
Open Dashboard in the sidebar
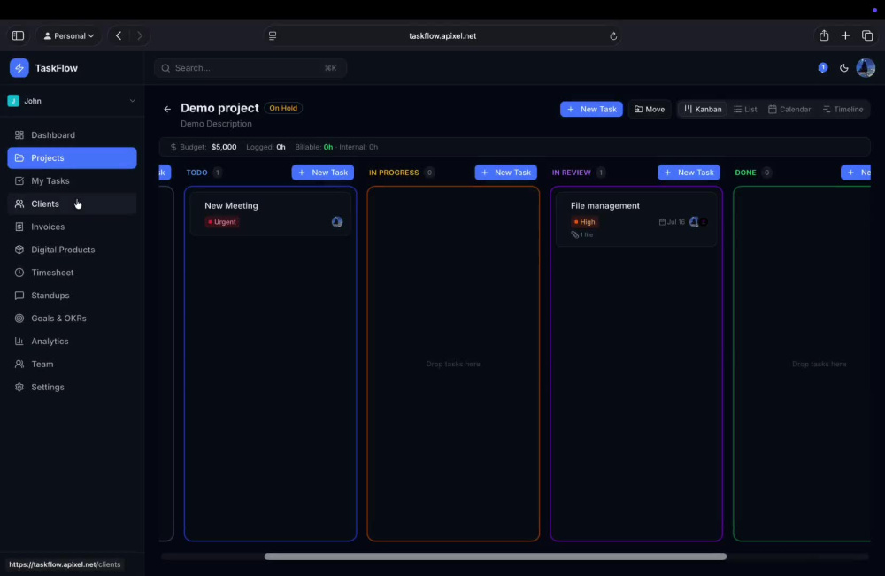tap(72, 134)
